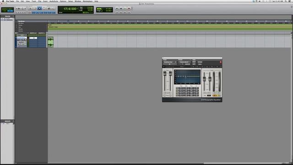Adjust the left Output fader in equalizer
This screenshot has width=293, height=165.
[205, 79]
